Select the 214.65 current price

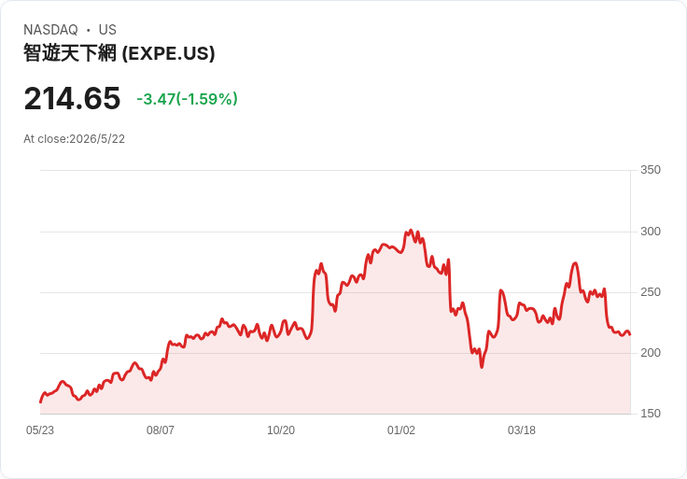coord(72,98)
